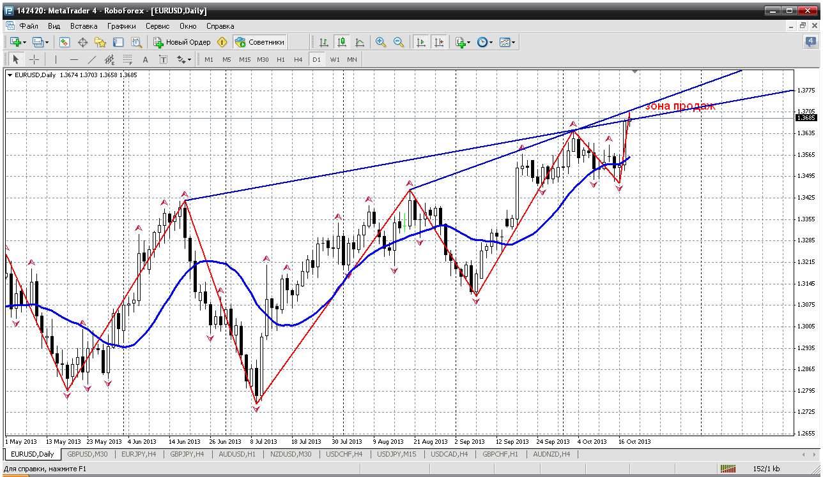
Task: Switch chart to Candlesticks mode
Action: click(342, 42)
